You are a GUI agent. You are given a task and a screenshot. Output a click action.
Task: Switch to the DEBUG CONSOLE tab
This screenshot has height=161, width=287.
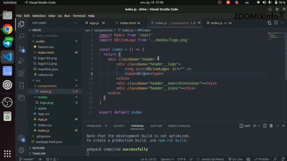tap(179, 126)
